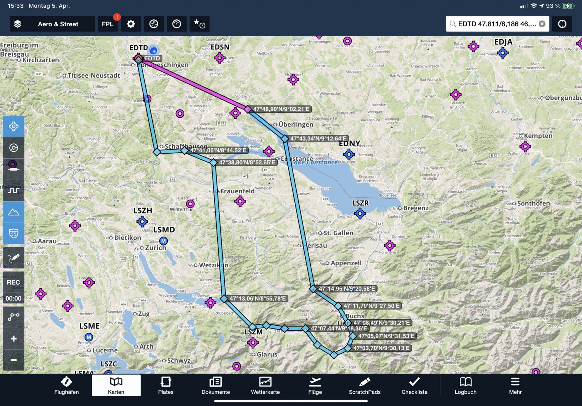Zoom out with the minus button
This screenshot has width=582, height=406.
13,360
